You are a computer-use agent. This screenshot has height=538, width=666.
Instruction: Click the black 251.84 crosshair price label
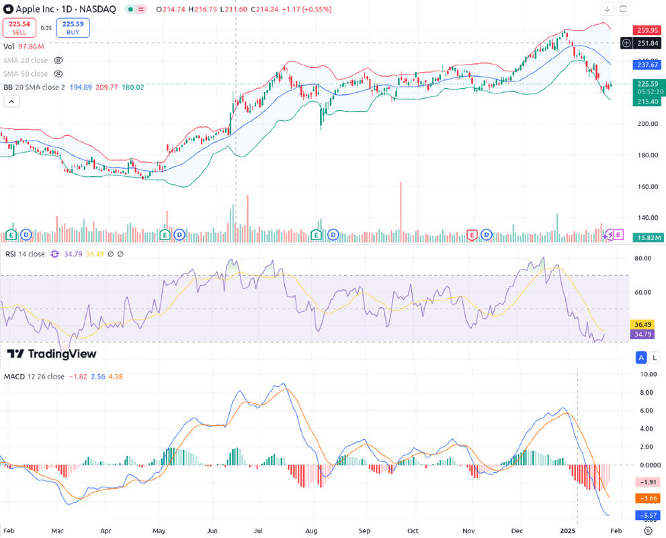click(x=647, y=43)
